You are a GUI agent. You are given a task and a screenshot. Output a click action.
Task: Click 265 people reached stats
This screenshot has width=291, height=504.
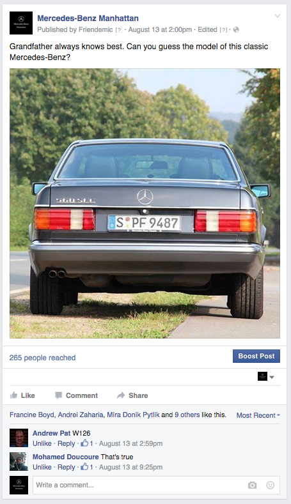click(42, 358)
